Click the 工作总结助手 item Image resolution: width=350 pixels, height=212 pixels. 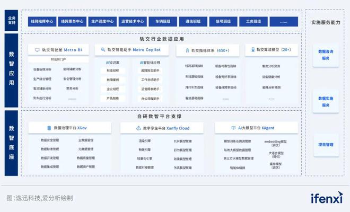(x=150, y=79)
